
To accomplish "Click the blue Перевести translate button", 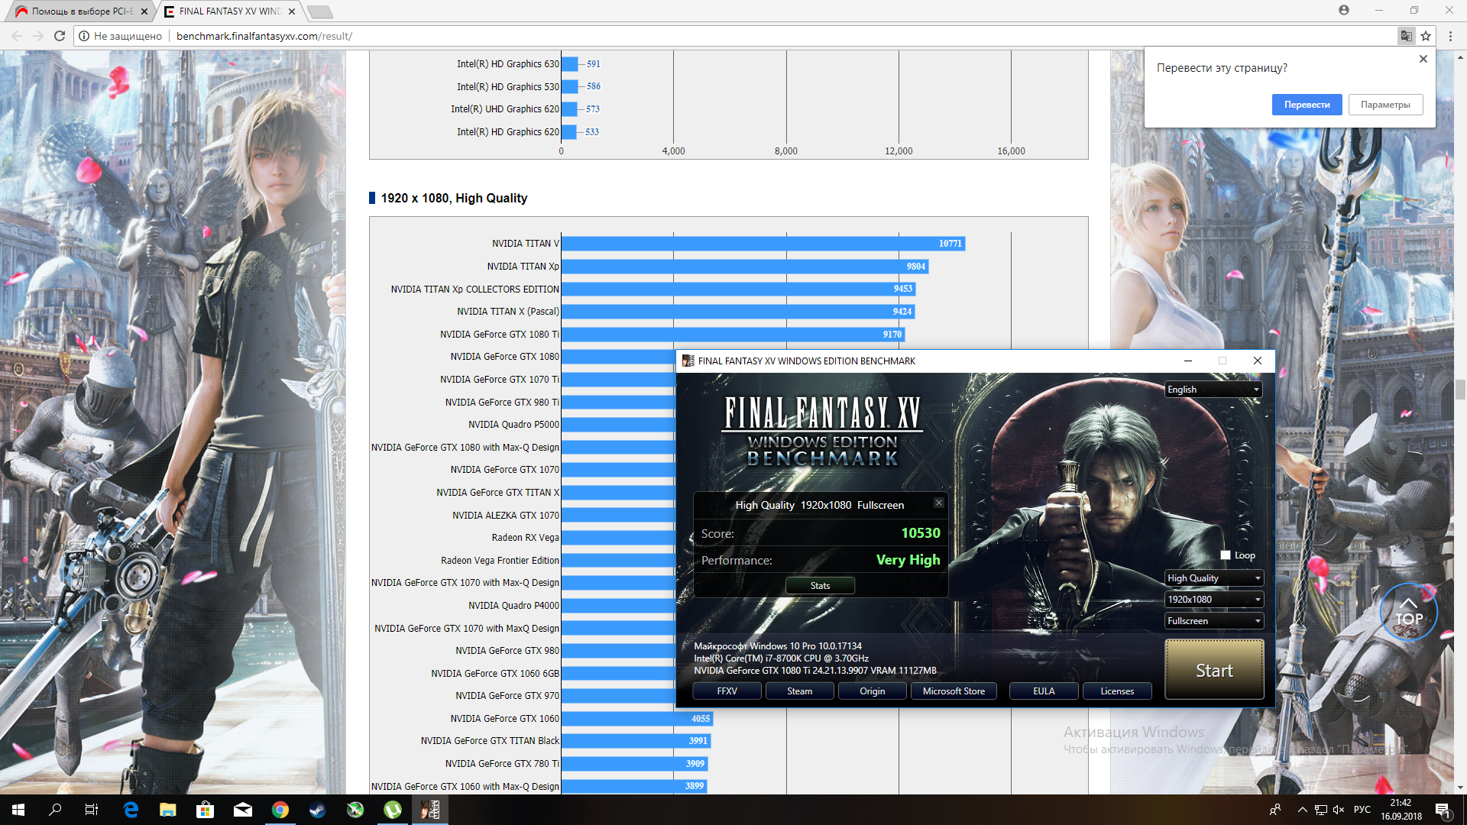I will (x=1307, y=105).
